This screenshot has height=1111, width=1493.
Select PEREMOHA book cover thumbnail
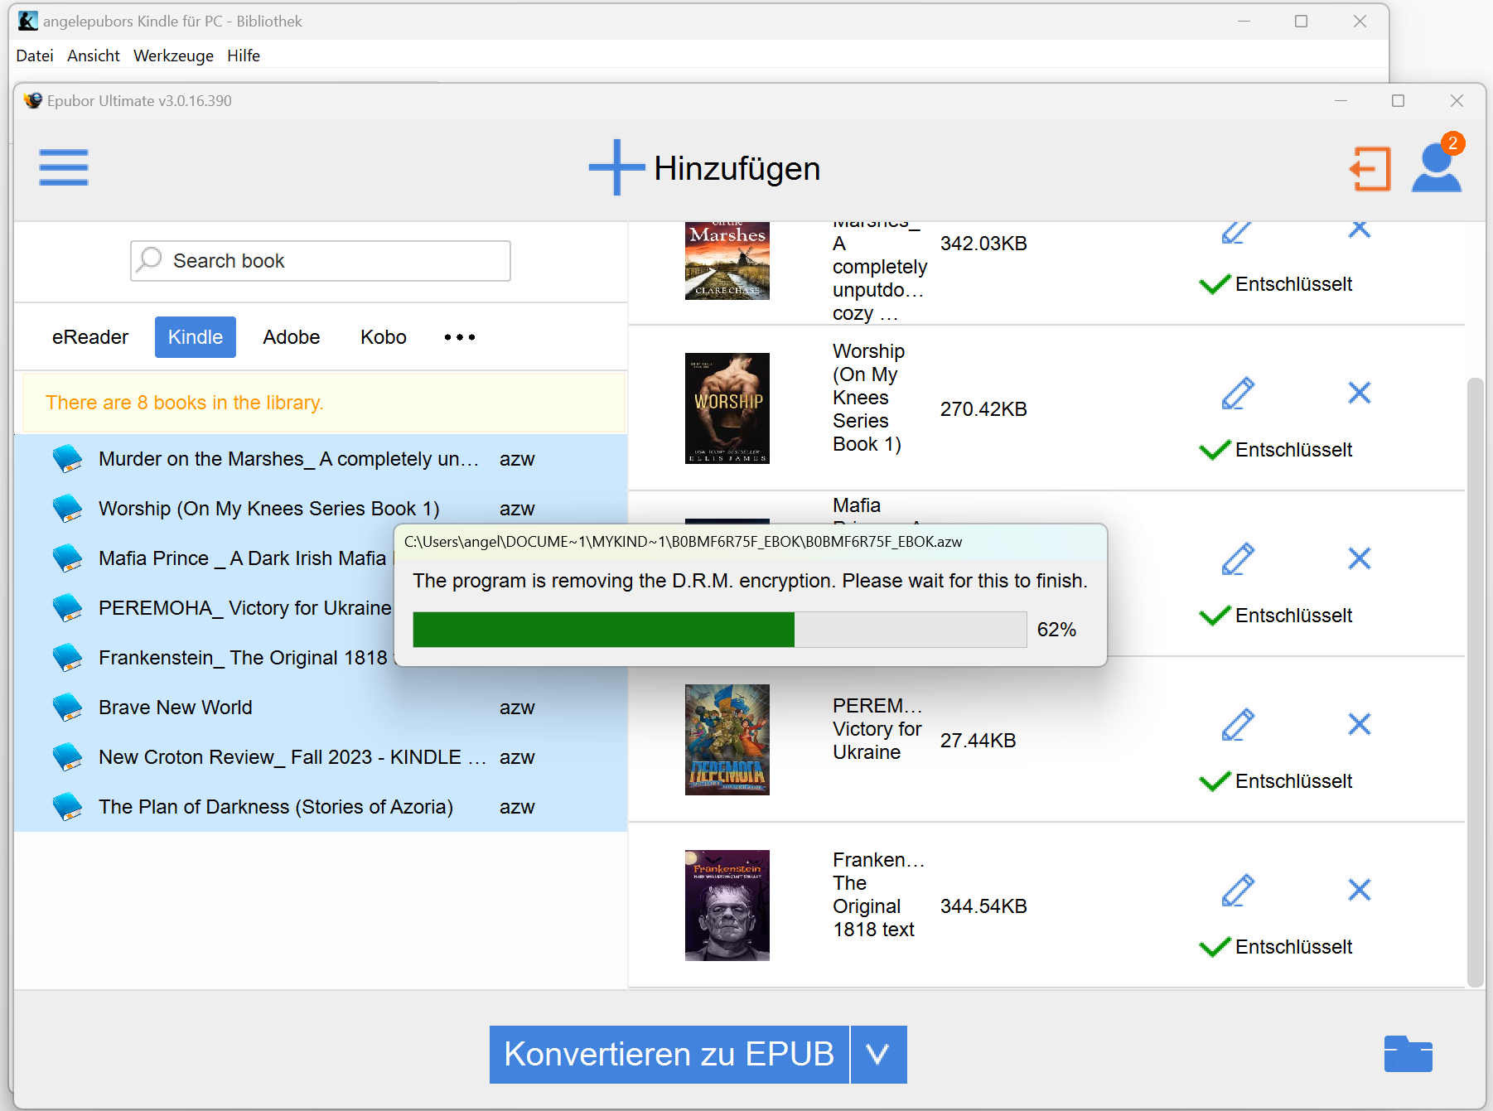727,740
